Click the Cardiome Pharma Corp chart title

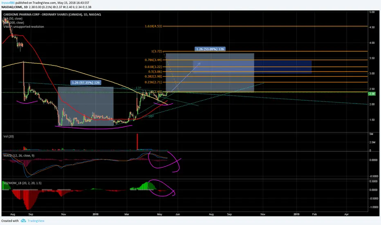[x=52, y=15]
